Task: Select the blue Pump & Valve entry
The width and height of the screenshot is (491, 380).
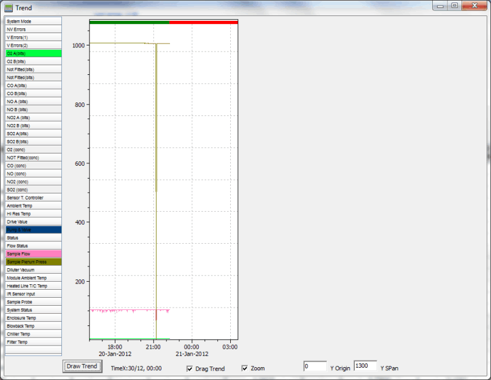Action: (33, 230)
